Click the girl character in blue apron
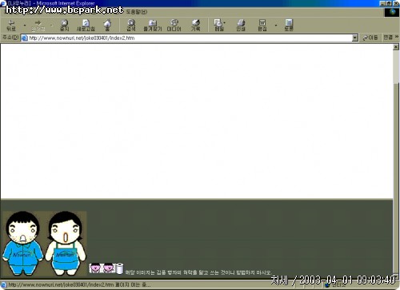The image size is (400, 290). point(66,243)
